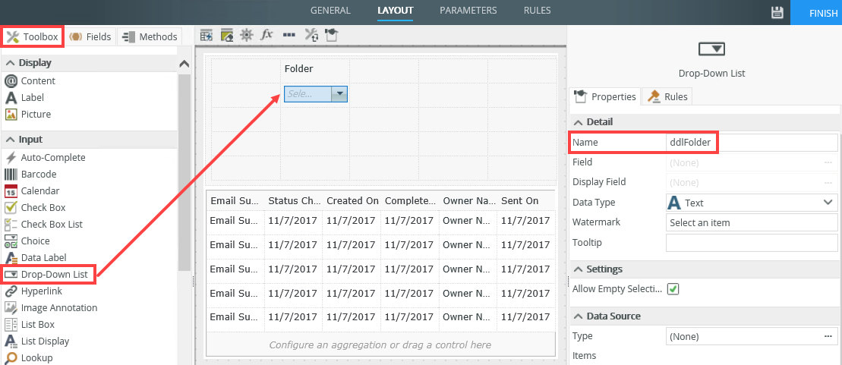
Task: Click the toolbox scroll-up arrow
Action: click(184, 63)
